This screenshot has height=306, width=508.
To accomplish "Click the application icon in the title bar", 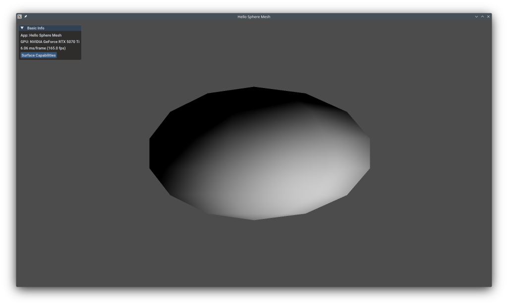I will 19,16.
